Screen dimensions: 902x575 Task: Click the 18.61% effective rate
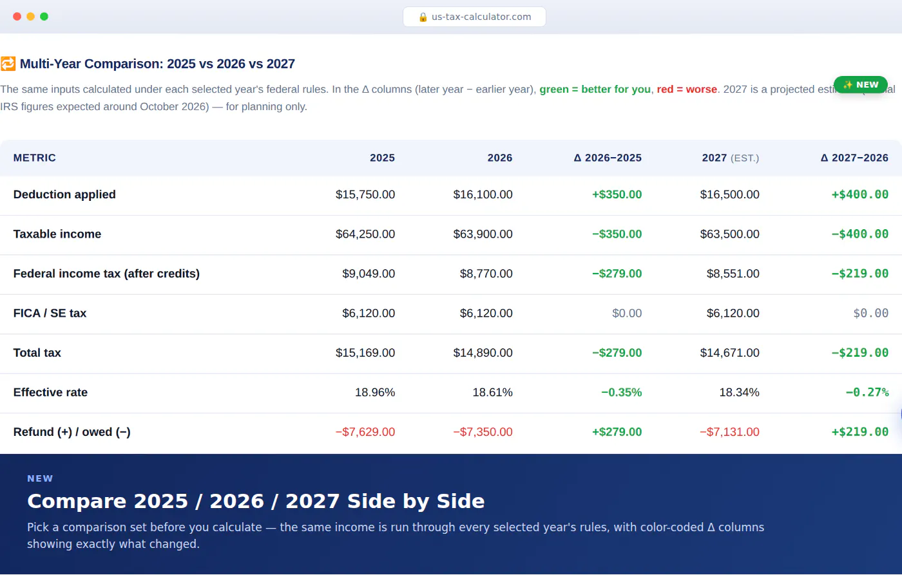[493, 392]
